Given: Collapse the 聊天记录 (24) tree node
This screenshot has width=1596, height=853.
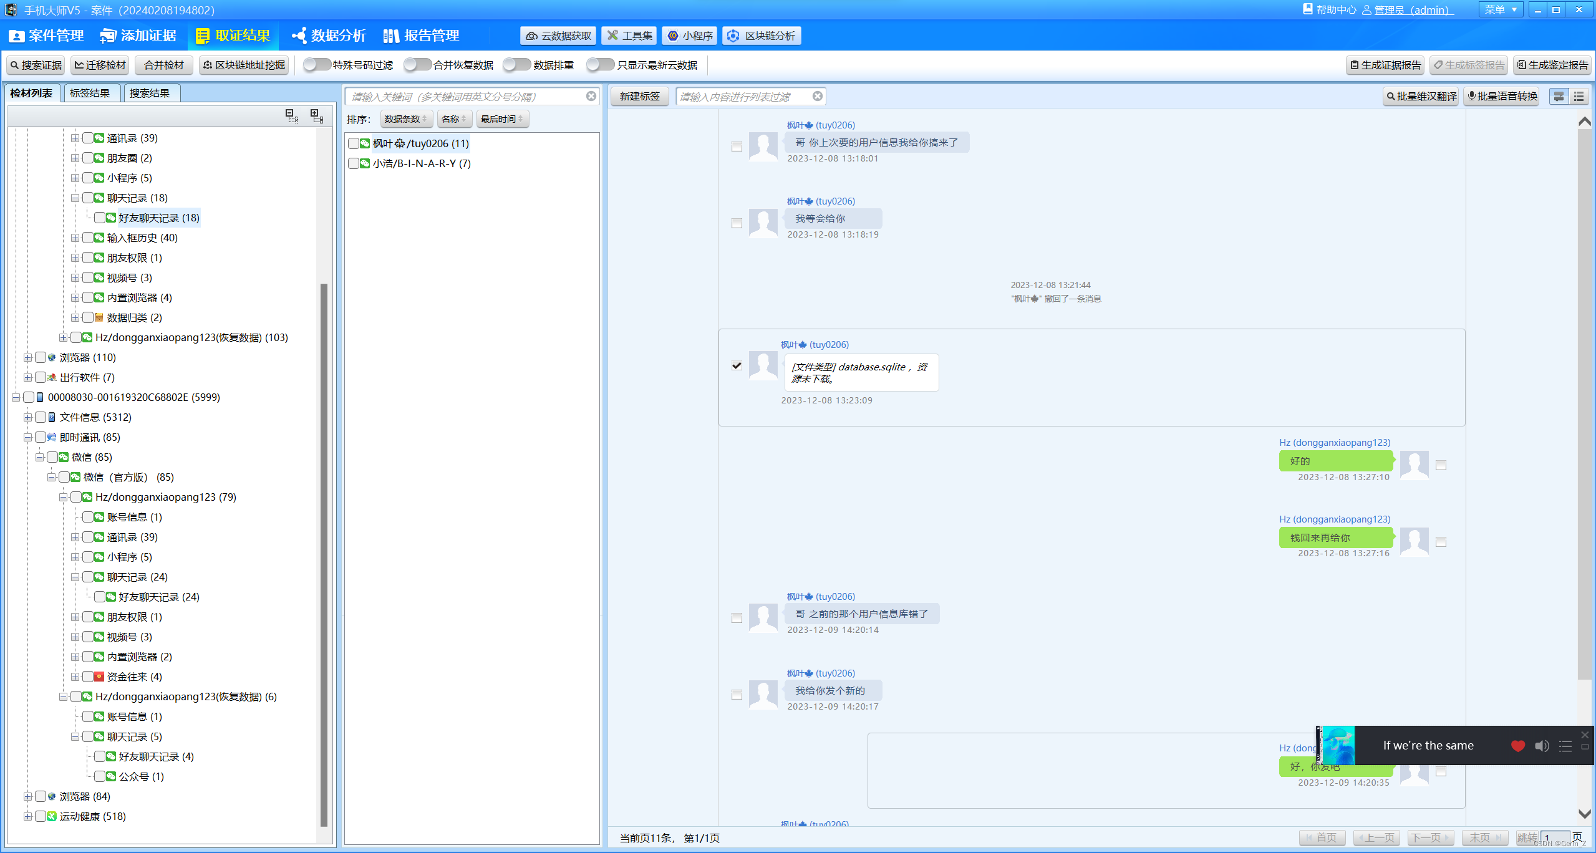Looking at the screenshot, I should (x=75, y=577).
